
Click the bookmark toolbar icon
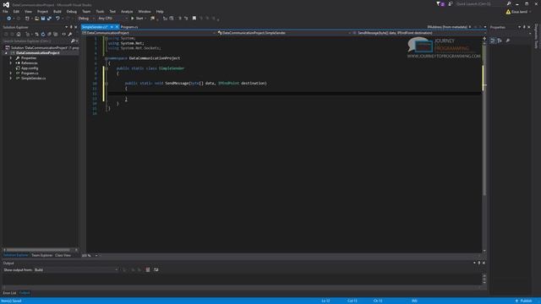point(194,19)
